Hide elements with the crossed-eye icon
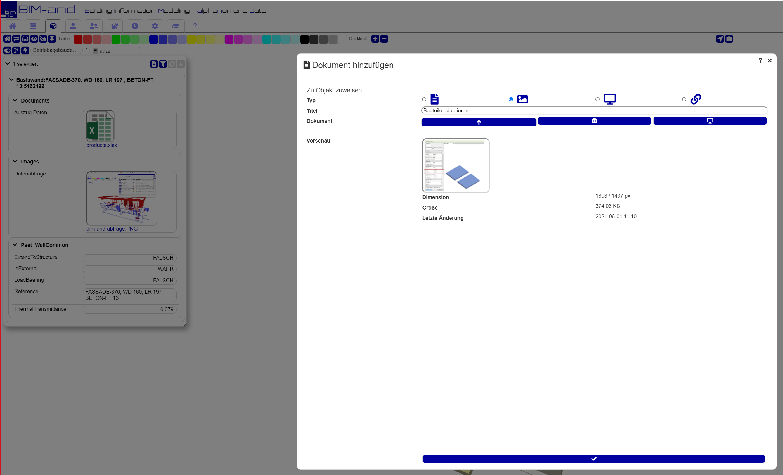This screenshot has width=783, height=475. 43,39
